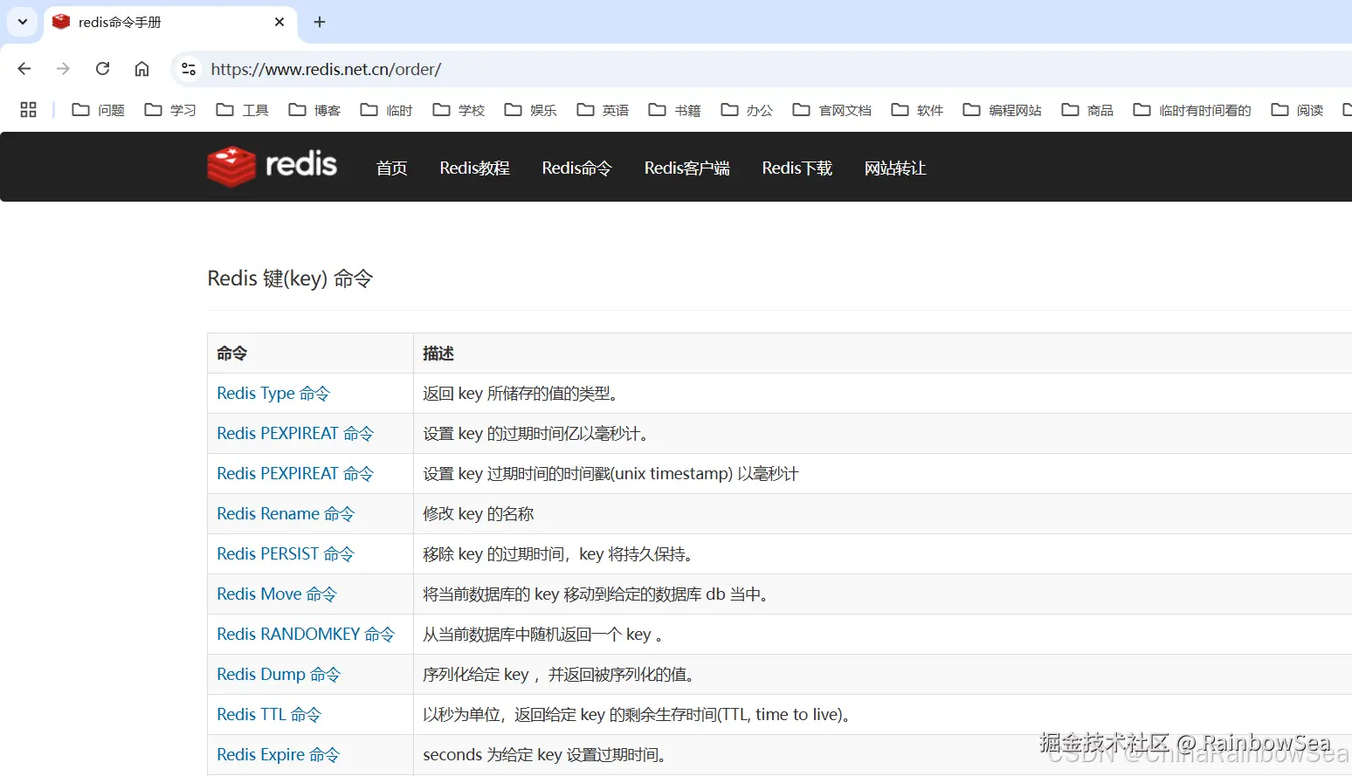This screenshot has width=1352, height=776.
Task: Click the Redis 键(key) 命令 heading
Action: pyautogui.click(x=290, y=278)
